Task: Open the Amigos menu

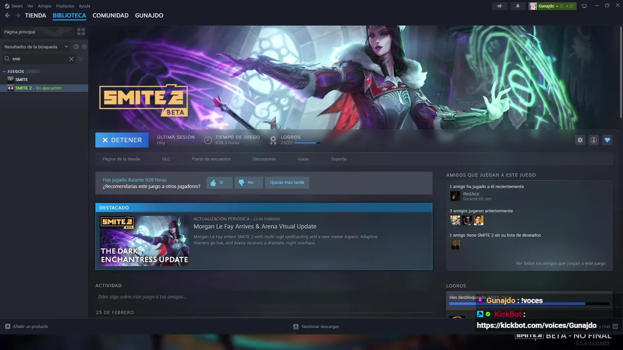Action: pos(45,6)
